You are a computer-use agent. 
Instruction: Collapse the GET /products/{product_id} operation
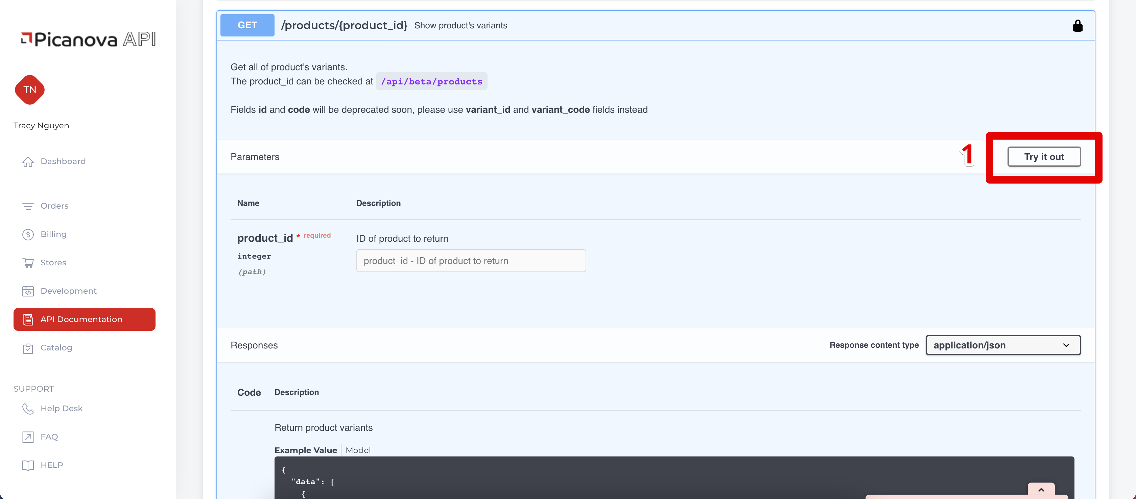(344, 26)
